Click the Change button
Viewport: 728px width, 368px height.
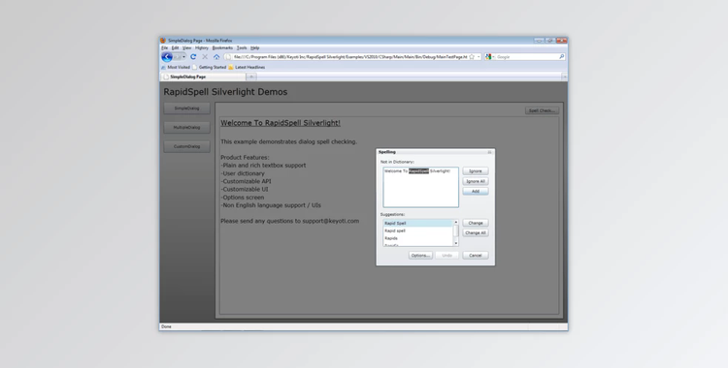coord(475,223)
